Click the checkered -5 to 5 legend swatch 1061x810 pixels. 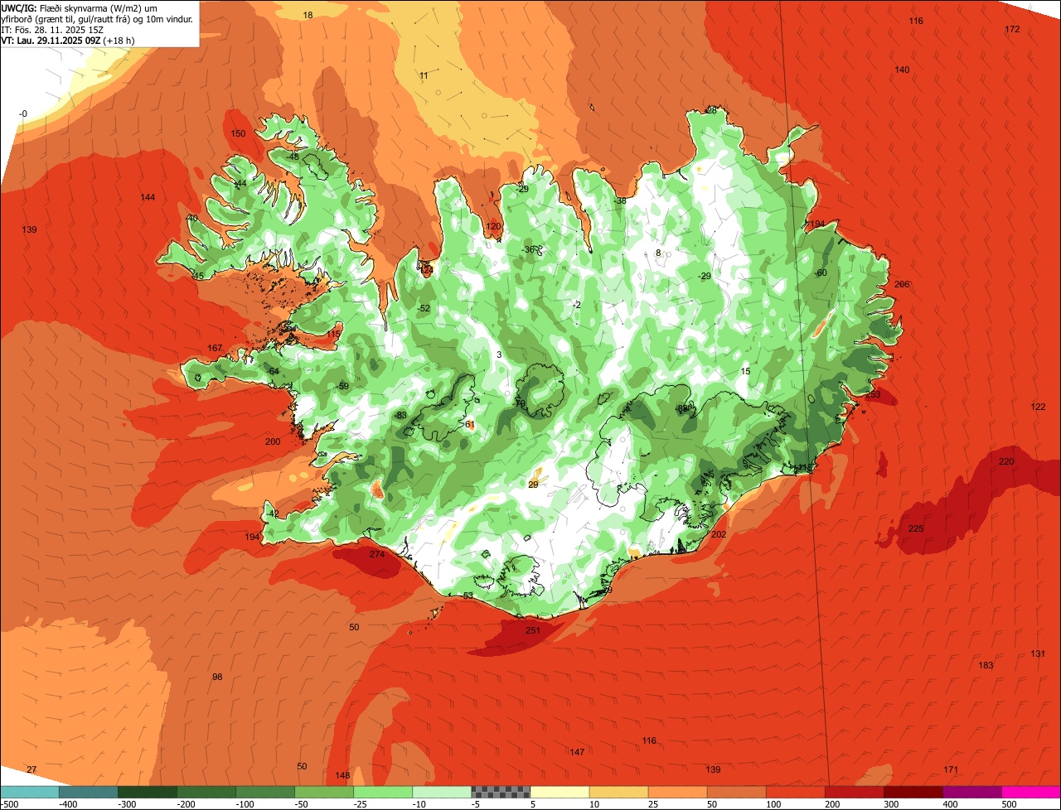[x=501, y=791]
